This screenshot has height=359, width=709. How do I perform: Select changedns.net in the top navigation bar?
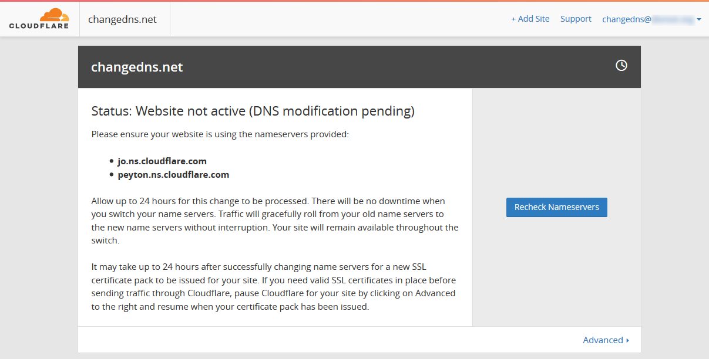coord(122,19)
